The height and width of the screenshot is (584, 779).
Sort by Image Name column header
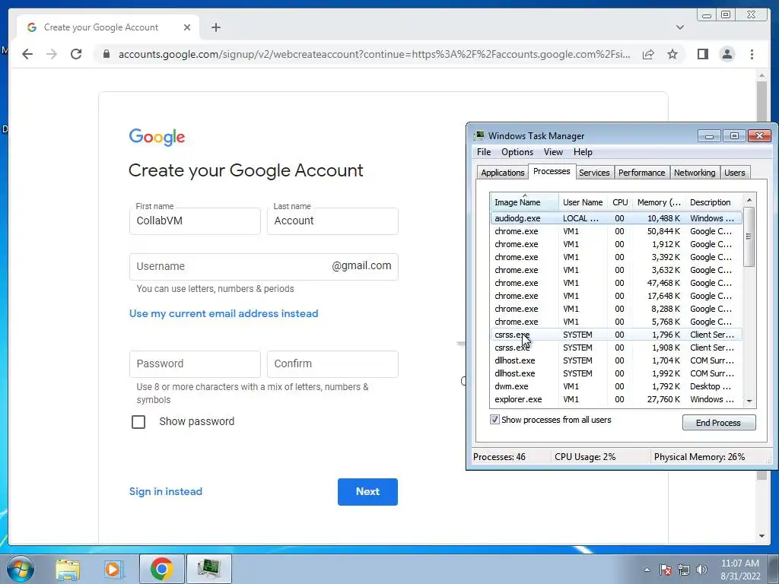pyautogui.click(x=524, y=202)
